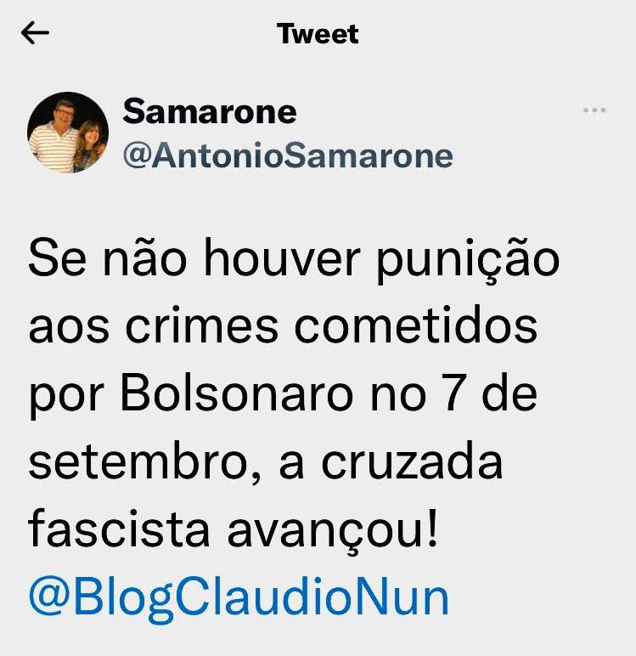
Task: Click the phrase "aos crimes cometidos"
Action: 283,326
